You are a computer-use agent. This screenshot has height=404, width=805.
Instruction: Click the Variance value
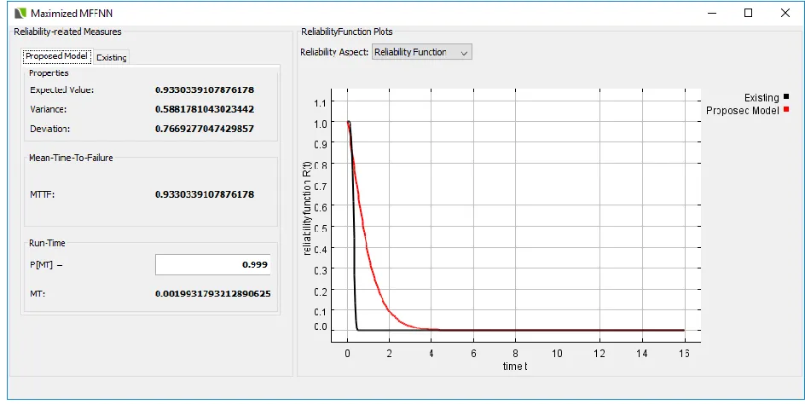(205, 109)
